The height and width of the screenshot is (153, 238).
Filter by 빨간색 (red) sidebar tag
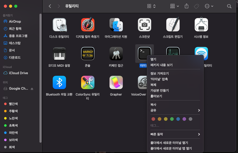pos(11,104)
